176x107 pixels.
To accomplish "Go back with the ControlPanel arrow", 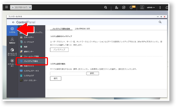I will (13, 22).
